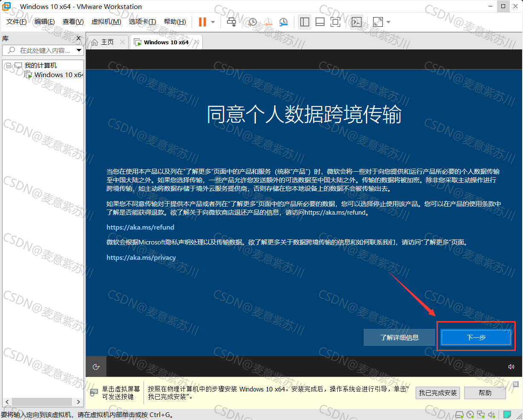Take a snapshot of this virtual machine
Screen dimensions: 523x420
[253, 22]
